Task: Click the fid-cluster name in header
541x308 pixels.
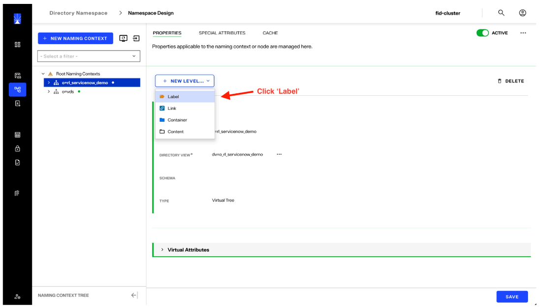Action: click(448, 13)
